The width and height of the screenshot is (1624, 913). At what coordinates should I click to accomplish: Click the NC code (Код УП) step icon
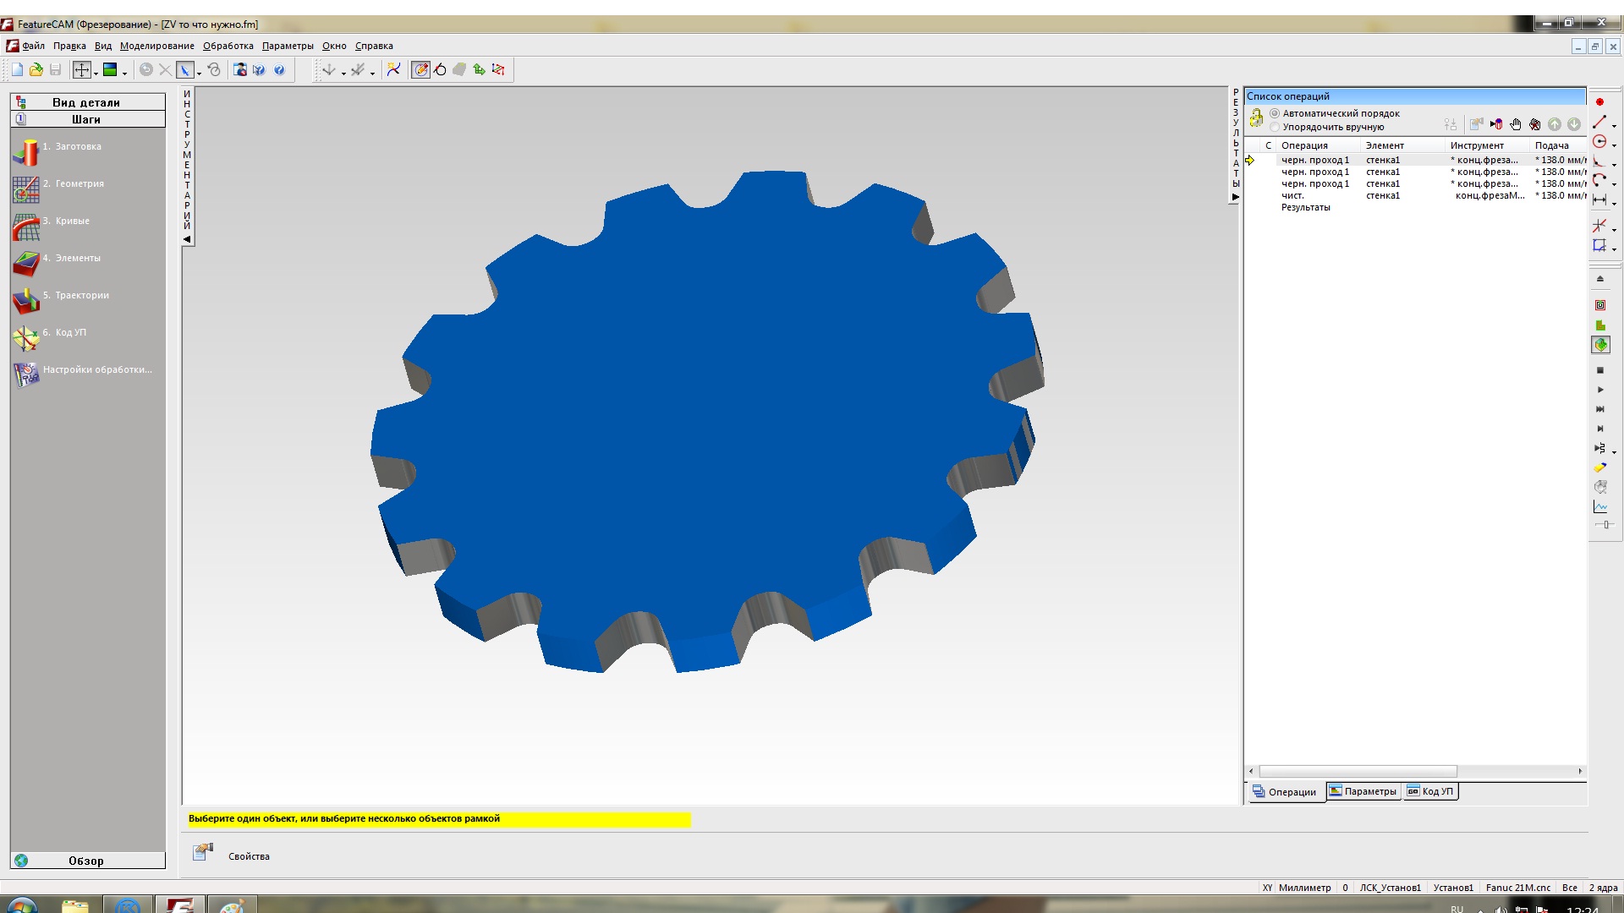(26, 337)
